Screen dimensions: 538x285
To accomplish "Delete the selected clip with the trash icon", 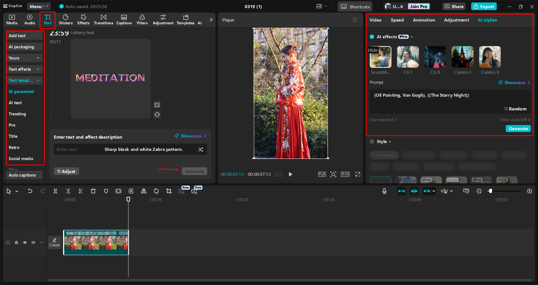I will click(x=93, y=191).
